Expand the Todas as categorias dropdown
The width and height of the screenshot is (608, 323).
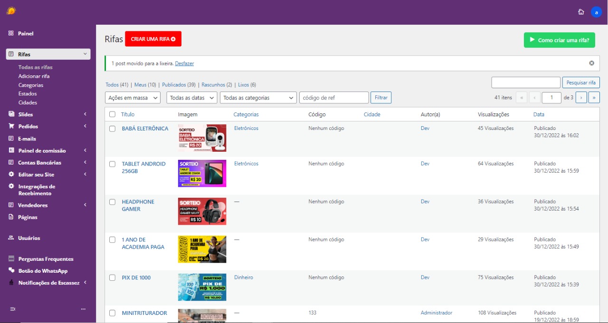[258, 98]
